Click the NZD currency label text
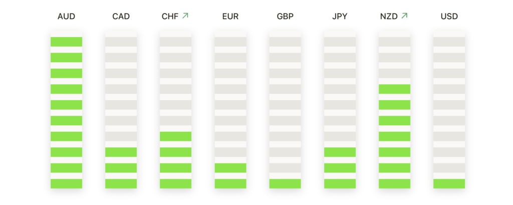This screenshot has height=205, width=513. pyautogui.click(x=389, y=17)
